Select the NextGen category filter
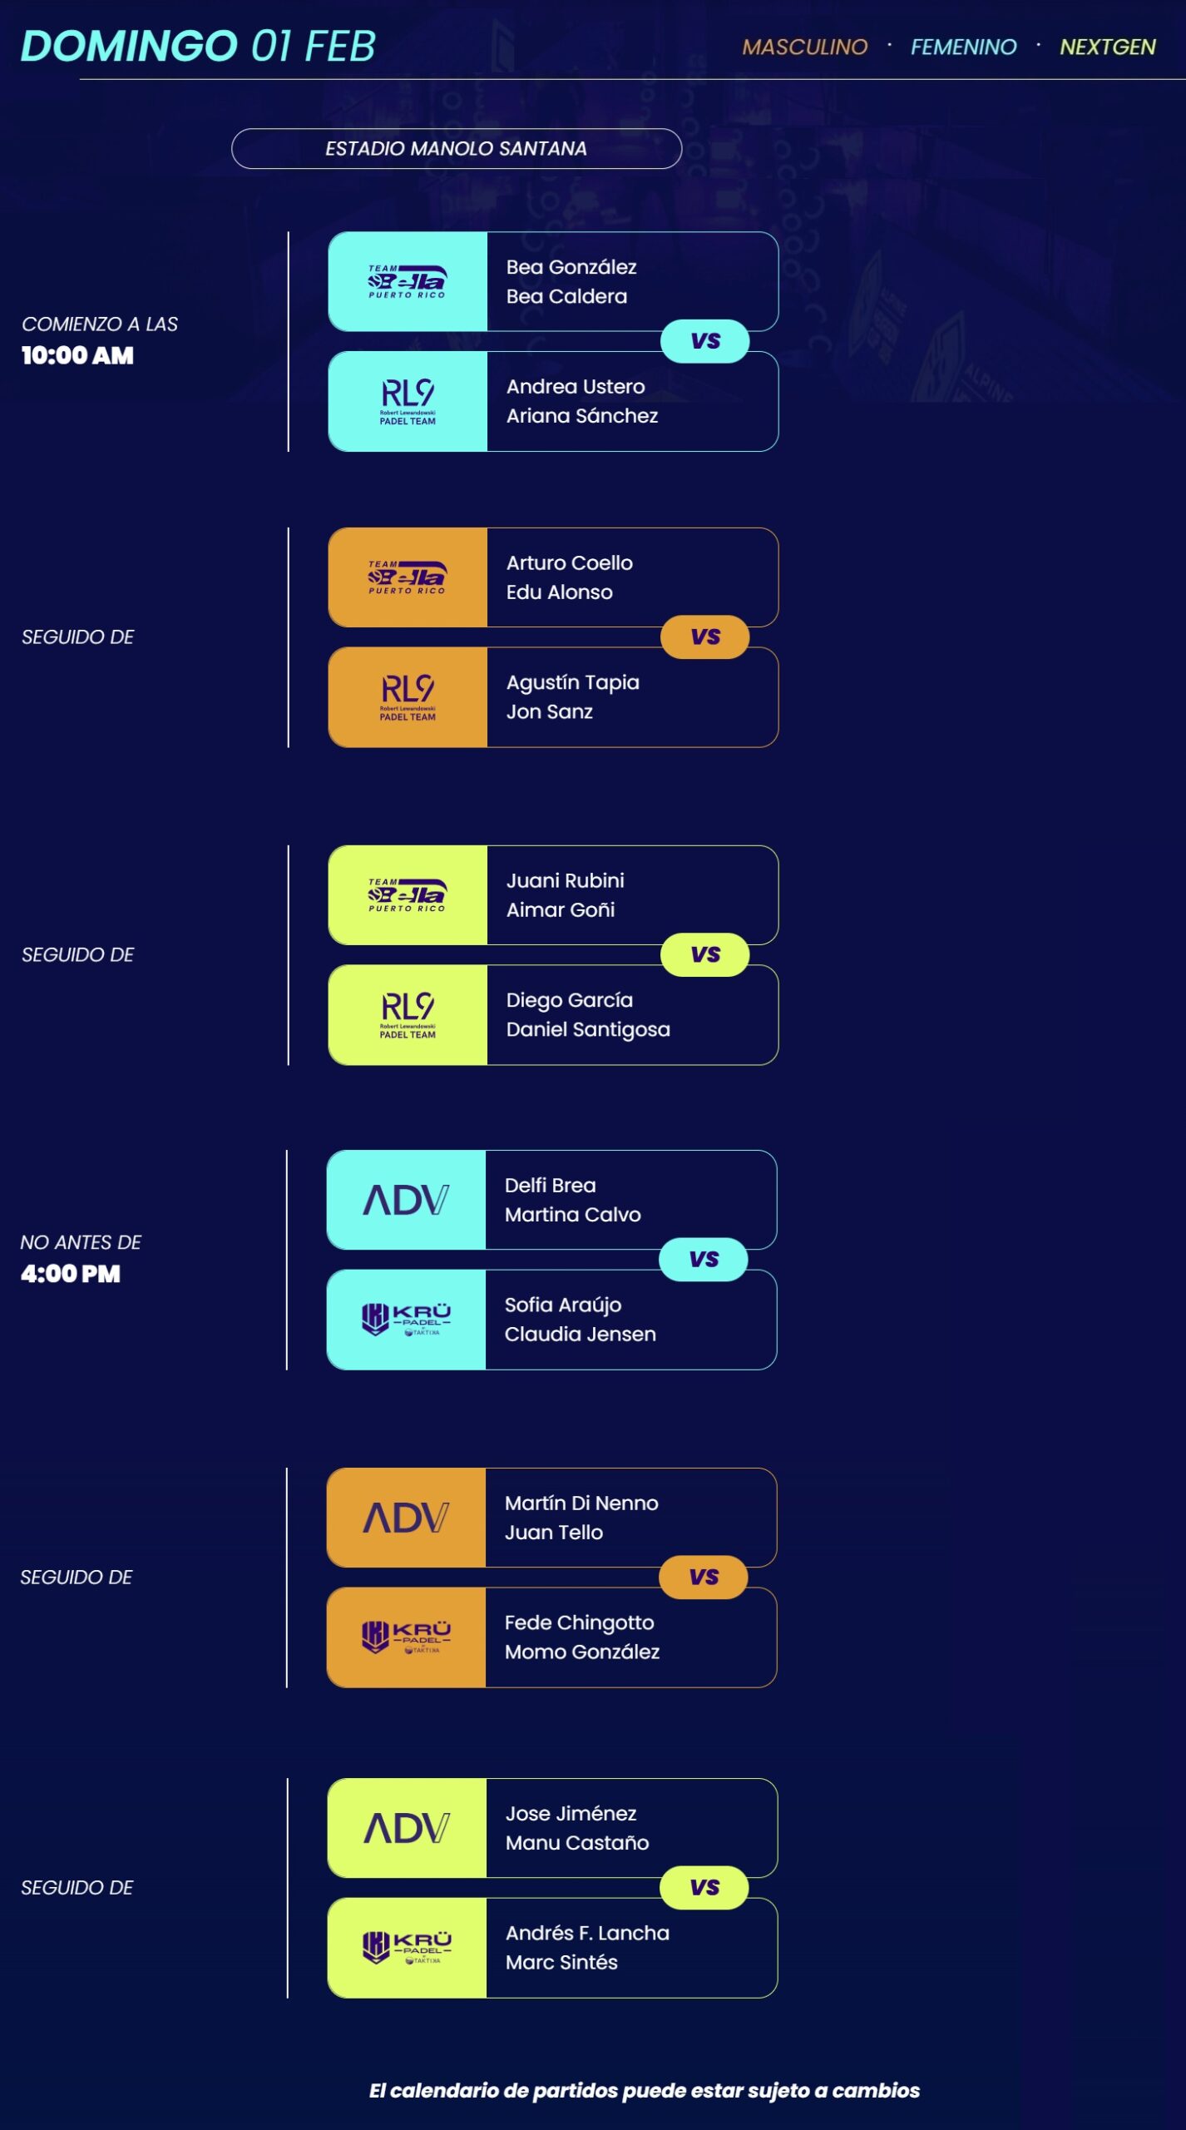 pos(1107,47)
